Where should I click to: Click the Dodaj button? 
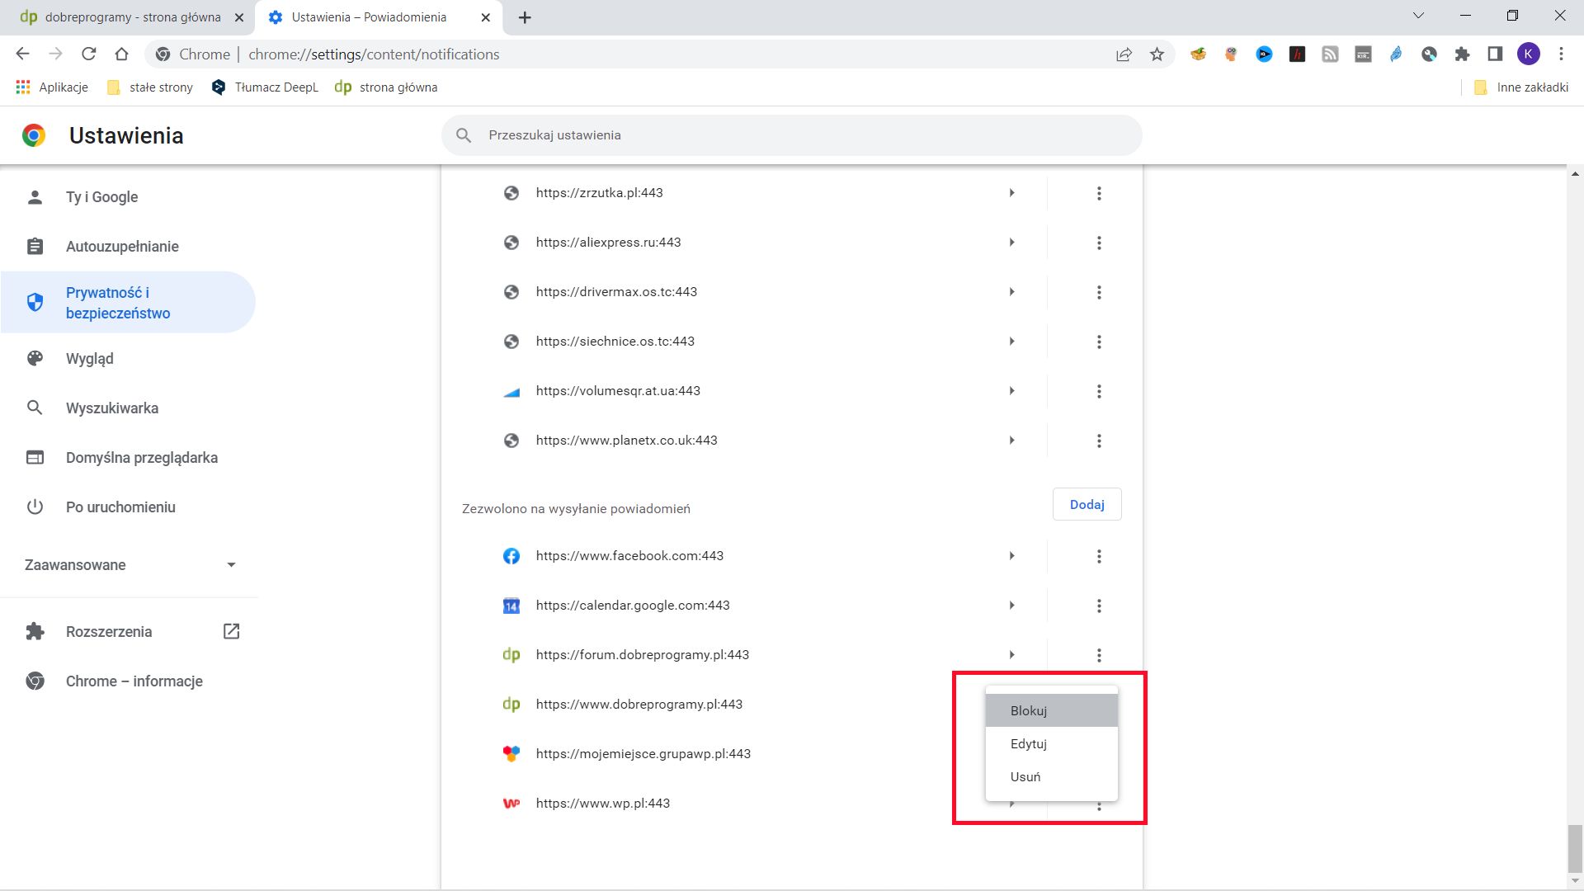coord(1087,503)
